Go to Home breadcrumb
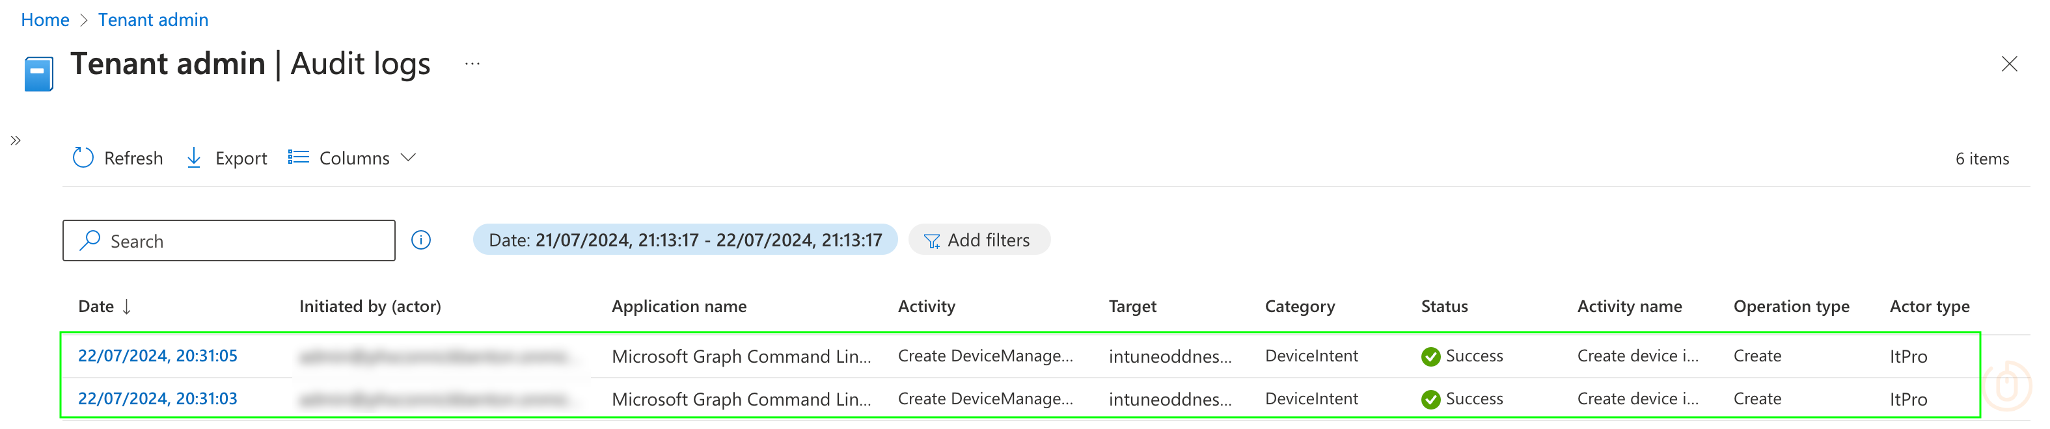Image resolution: width=2050 pixels, height=429 pixels. (44, 20)
